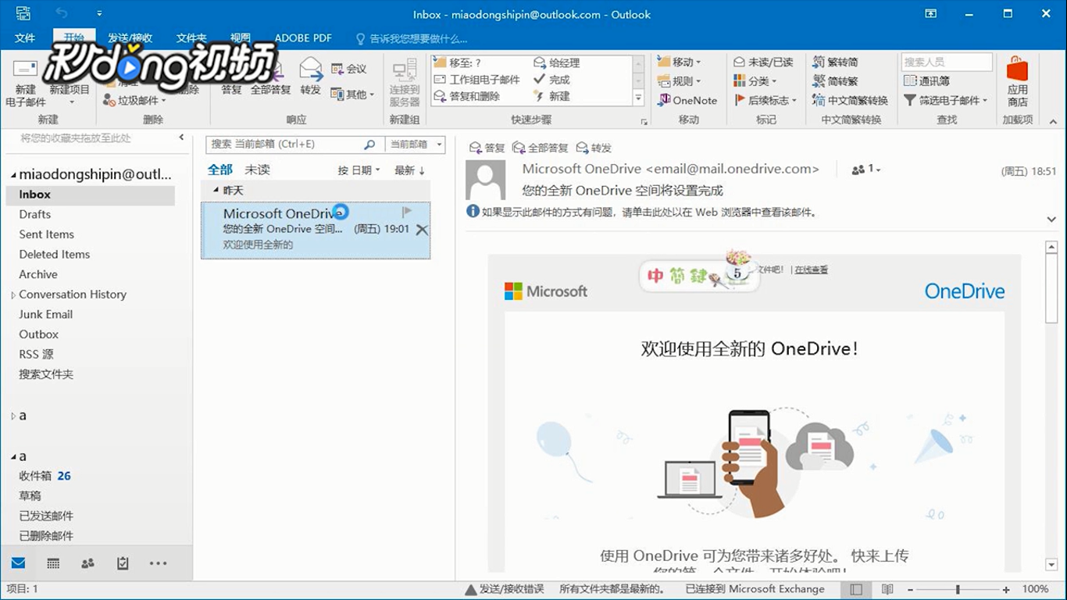Click the 新建 quick step with lightning icon
This screenshot has height=600, width=1067.
pyautogui.click(x=551, y=96)
